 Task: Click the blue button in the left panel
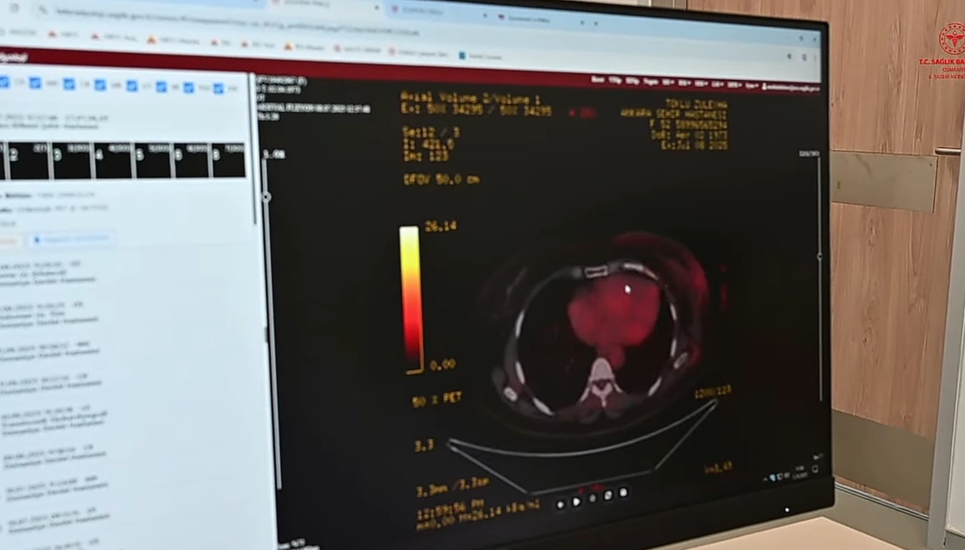point(72,239)
